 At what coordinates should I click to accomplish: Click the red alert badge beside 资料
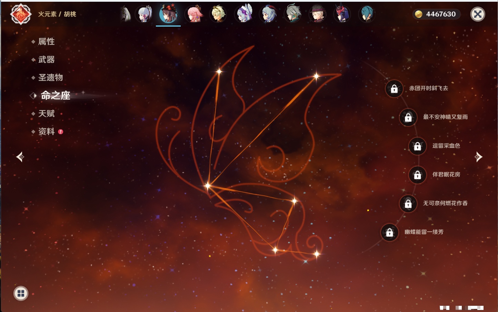click(61, 131)
